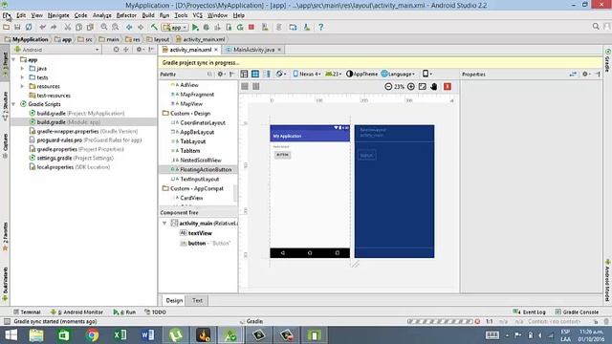Open the Event Log tool window
Image resolution: width=612 pixels, height=344 pixels.
[x=529, y=312]
